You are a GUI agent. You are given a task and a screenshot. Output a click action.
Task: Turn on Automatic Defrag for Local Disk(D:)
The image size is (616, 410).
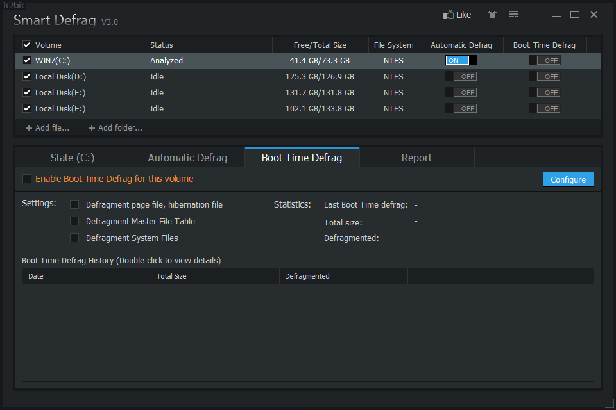[x=461, y=76]
